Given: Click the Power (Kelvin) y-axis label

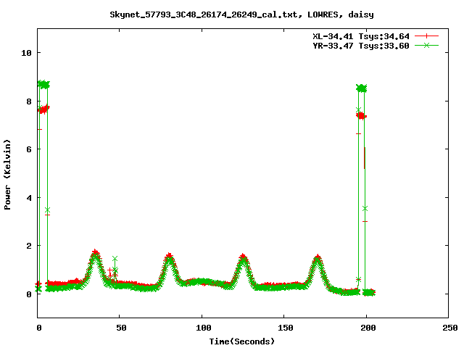Looking at the screenshot, I should click(x=7, y=175).
